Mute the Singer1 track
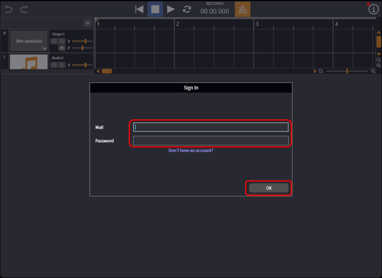 [54, 41]
